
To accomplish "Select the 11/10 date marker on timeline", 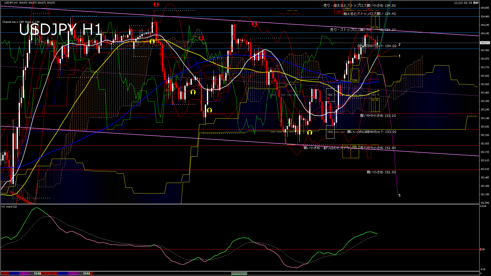I will pos(38,273).
